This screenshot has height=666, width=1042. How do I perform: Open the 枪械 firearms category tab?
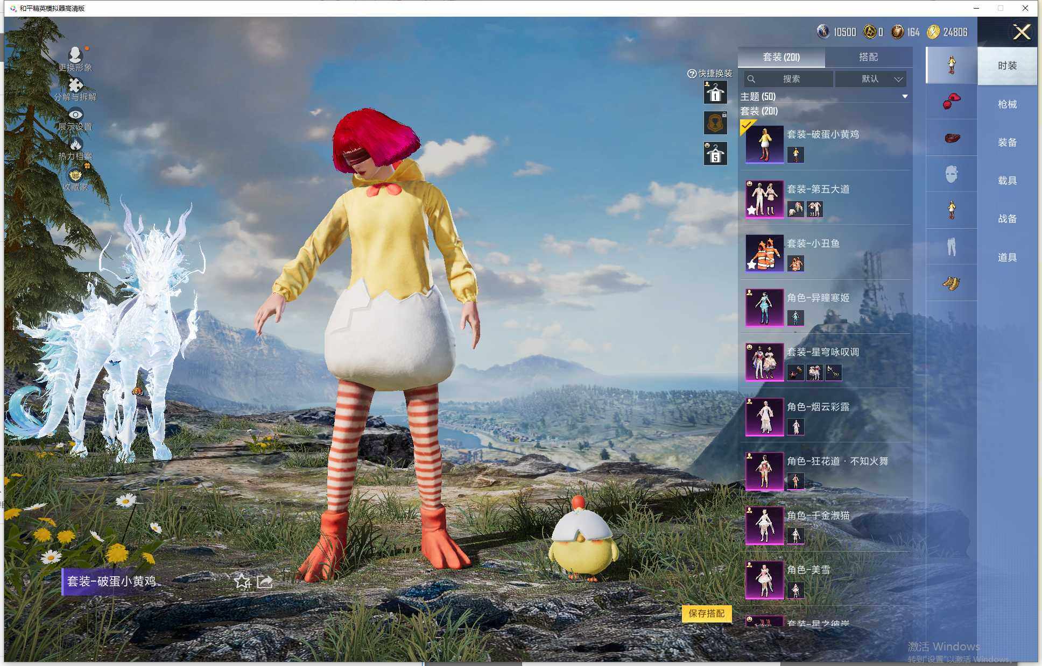(x=1007, y=104)
